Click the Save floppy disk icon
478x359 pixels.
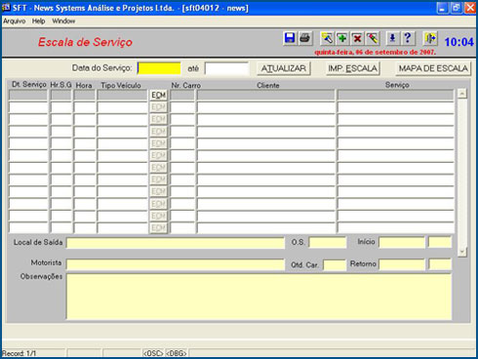click(290, 38)
